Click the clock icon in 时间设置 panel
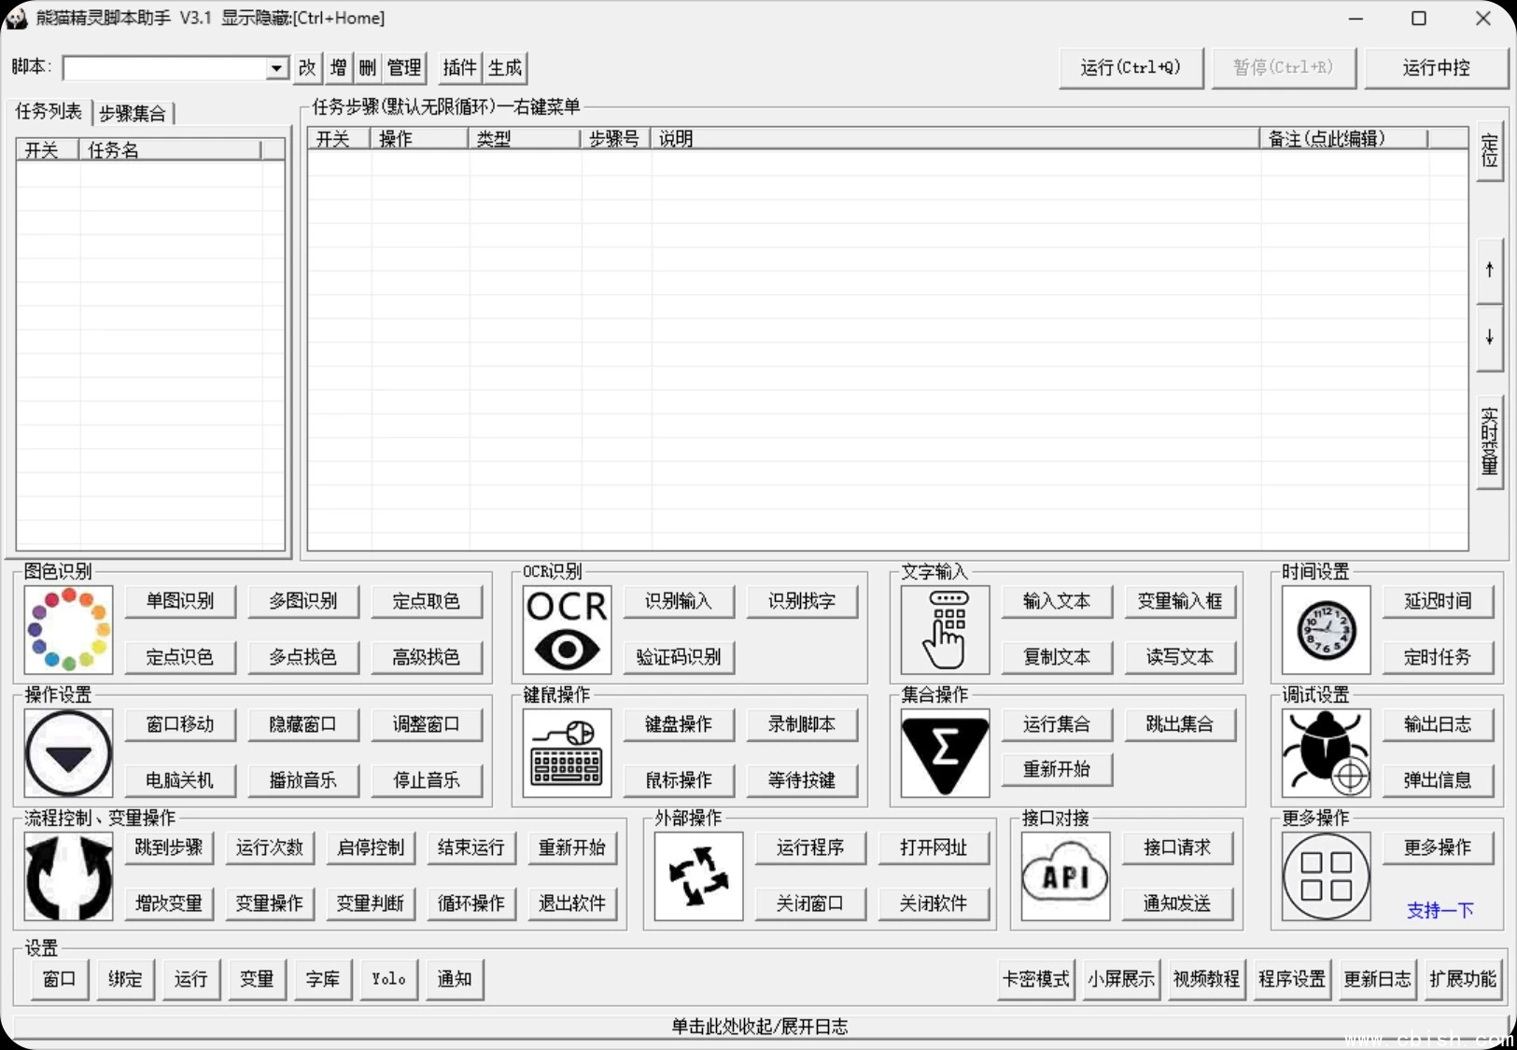Viewport: 1517px width, 1050px height. [x=1326, y=629]
